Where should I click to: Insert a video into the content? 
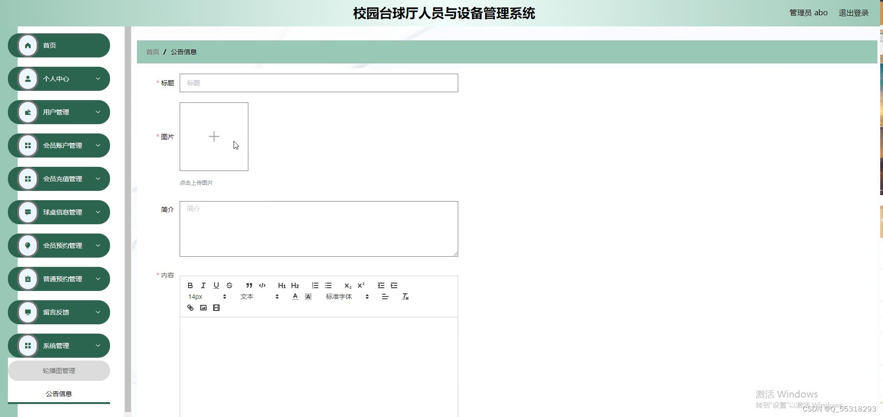pyautogui.click(x=216, y=308)
